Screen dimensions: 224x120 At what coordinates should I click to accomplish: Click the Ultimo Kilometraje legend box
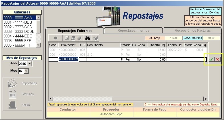tap(203, 21)
